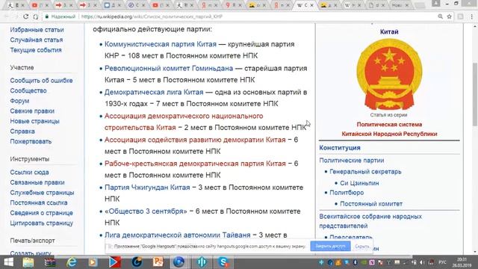Screen dimensions: 478x269
Task: Open 'Всекитайское собрание народных представителей' link
Action: click(370, 221)
